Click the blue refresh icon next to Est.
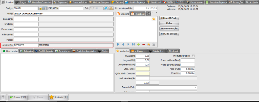The height and width of the screenshot is (102, 259). coord(106,8)
